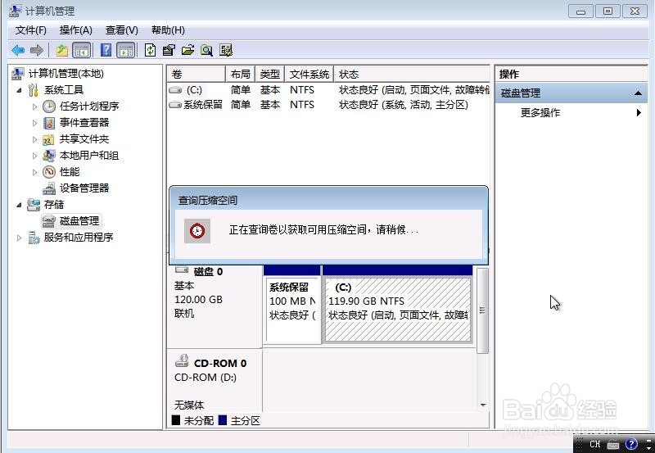Select the 系统保留 row in volume list

(x=328, y=105)
